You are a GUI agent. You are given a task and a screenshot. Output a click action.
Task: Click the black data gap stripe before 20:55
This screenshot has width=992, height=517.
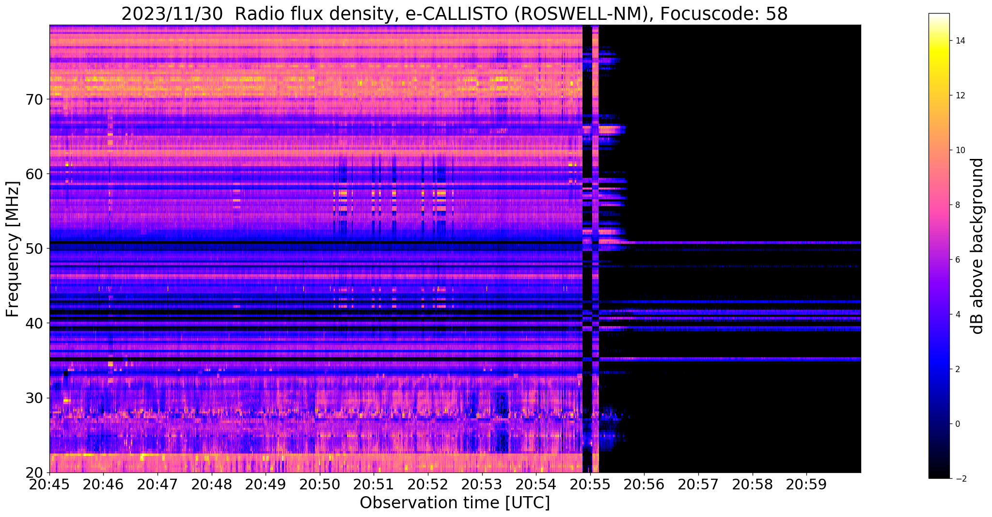(x=587, y=249)
